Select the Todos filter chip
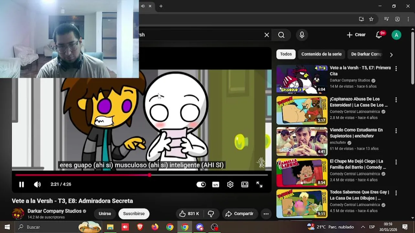415x233 pixels. (286, 54)
